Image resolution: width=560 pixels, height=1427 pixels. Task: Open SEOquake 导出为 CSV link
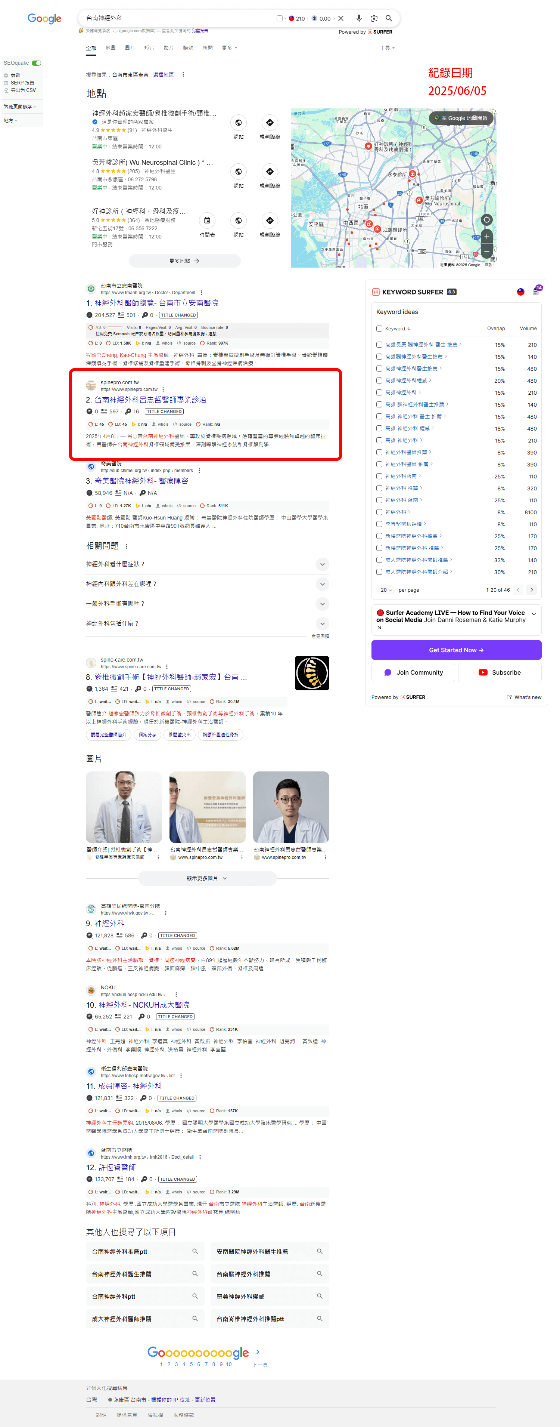point(23,90)
